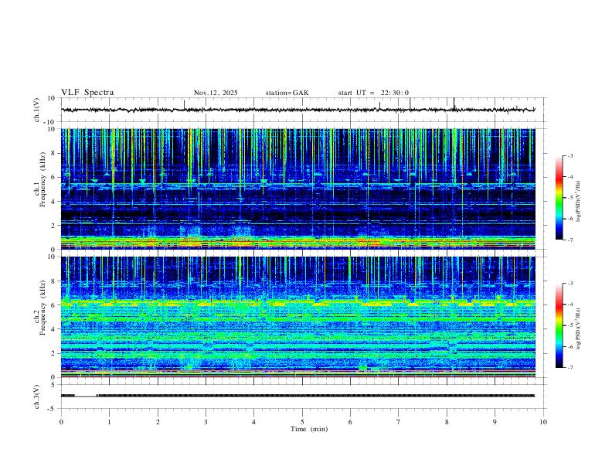Click the ch.1 voltage waveform trace
This screenshot has width=612, height=473.
coord(297,110)
